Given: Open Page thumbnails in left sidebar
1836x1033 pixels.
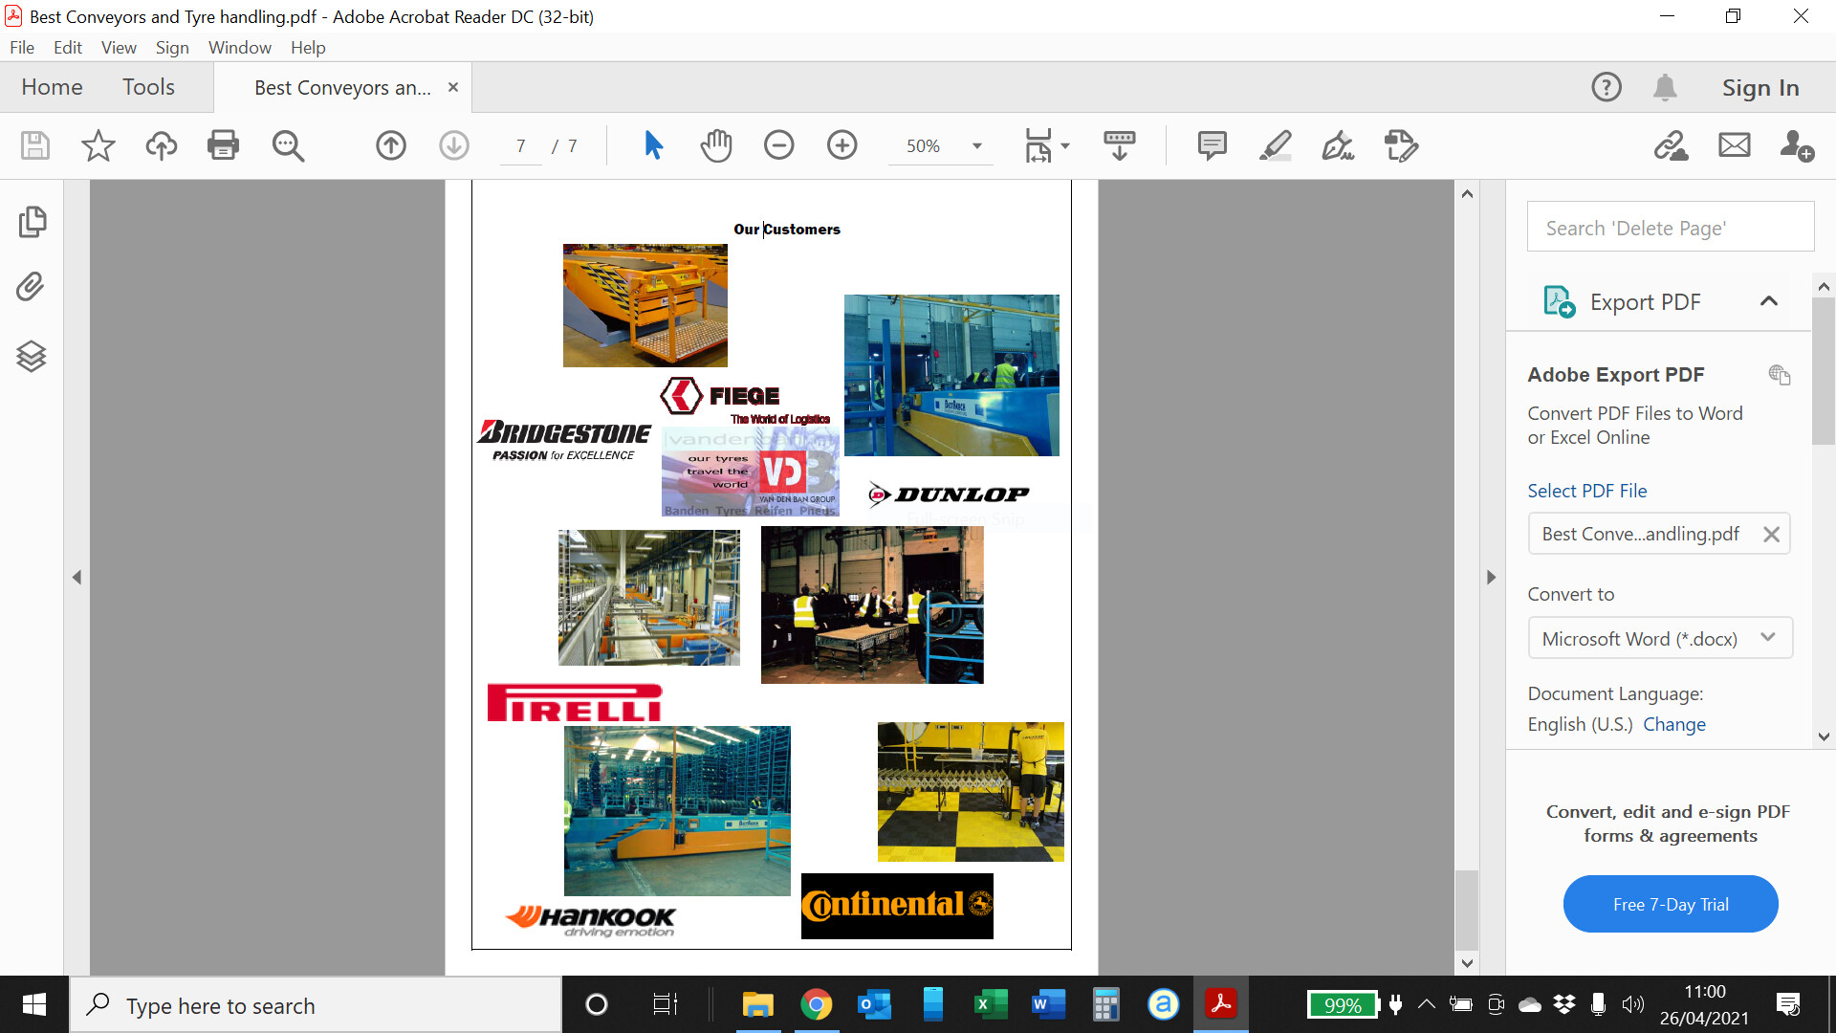Looking at the screenshot, I should pyautogui.click(x=32, y=222).
